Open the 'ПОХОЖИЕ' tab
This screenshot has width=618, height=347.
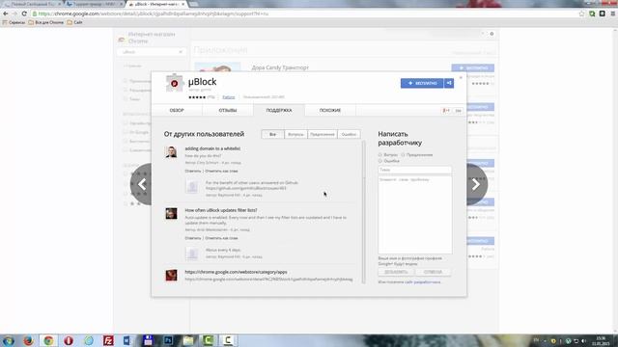coord(330,111)
